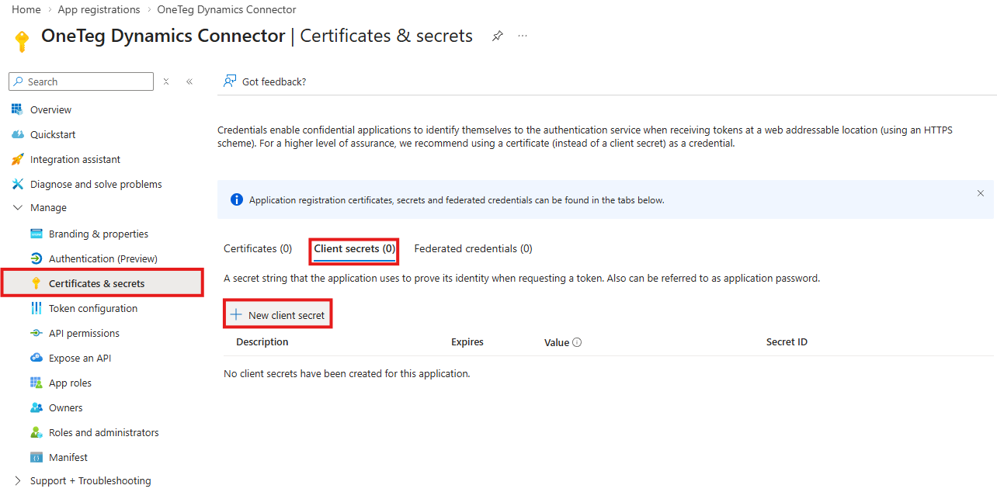Viewport: 997px width, 499px height.
Task: Go to Home breadcrumb
Action: pyautogui.click(x=26, y=9)
